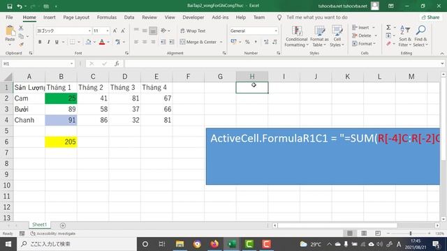The width and height of the screenshot is (447, 251).
Task: Toggle Italic formatting
Action: point(48,42)
